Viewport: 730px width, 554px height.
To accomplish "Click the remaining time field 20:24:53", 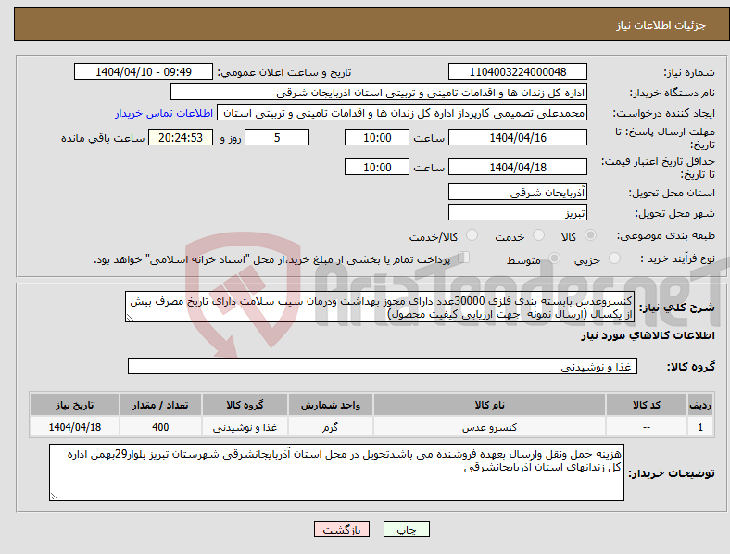I will 181,138.
